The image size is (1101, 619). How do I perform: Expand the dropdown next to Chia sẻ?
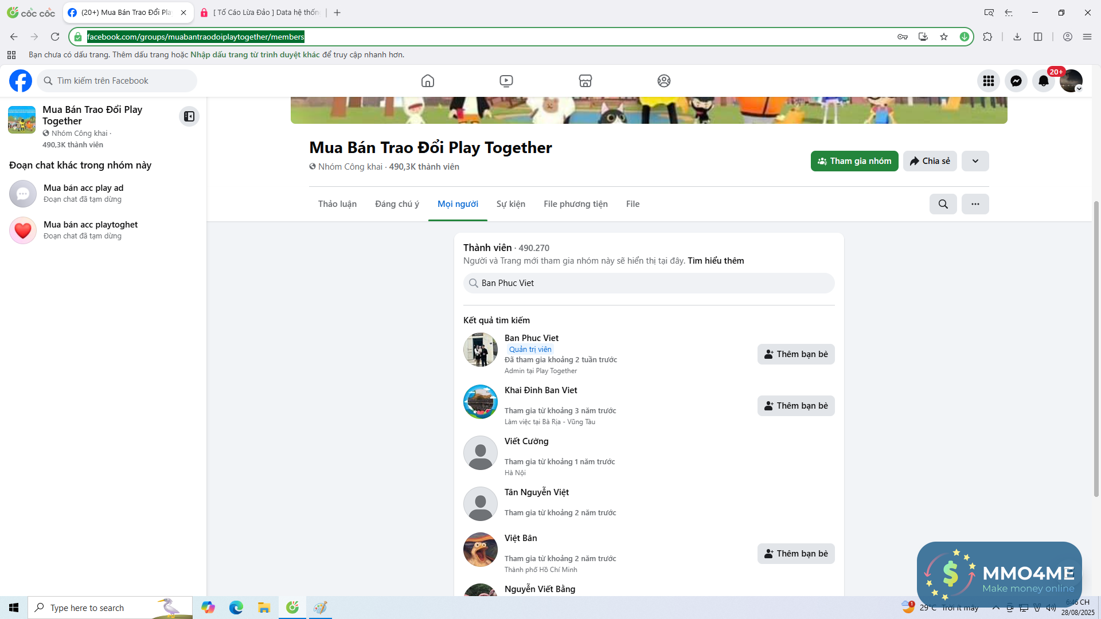pos(975,161)
